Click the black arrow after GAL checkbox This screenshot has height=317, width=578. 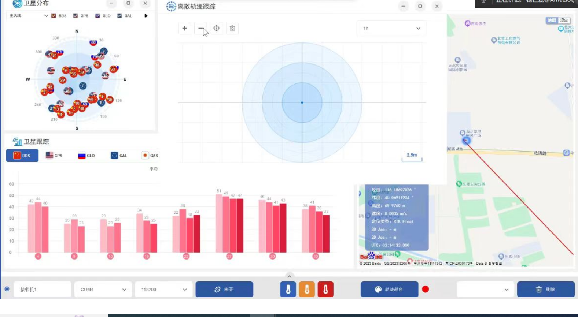(x=146, y=16)
